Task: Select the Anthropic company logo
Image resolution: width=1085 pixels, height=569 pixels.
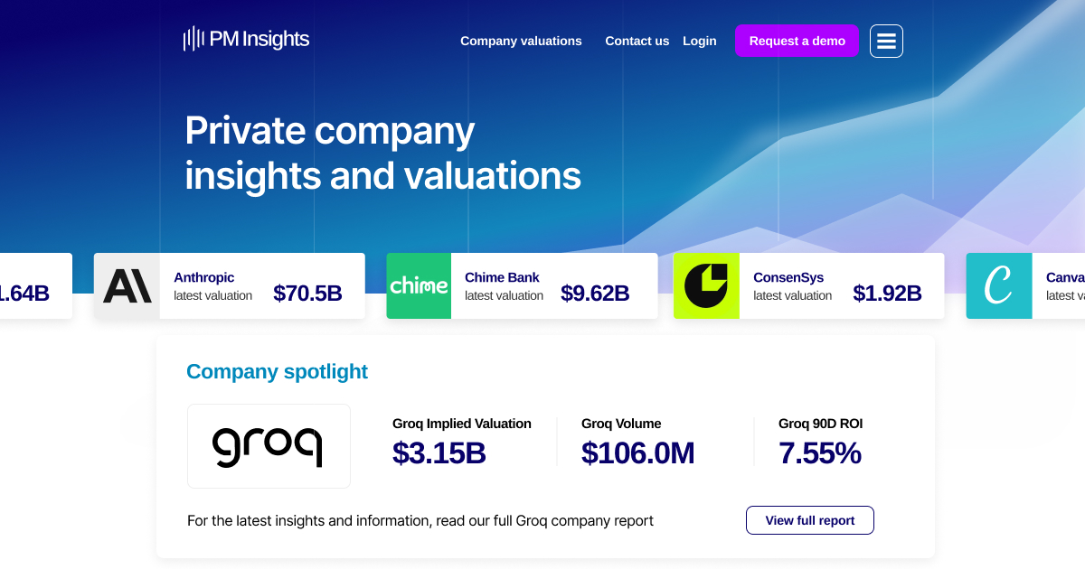Action: (x=127, y=285)
